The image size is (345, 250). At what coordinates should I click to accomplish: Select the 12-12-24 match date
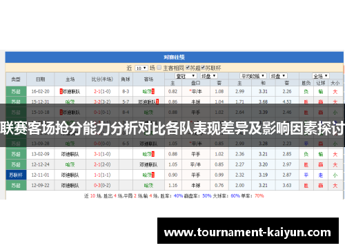tap(41, 164)
